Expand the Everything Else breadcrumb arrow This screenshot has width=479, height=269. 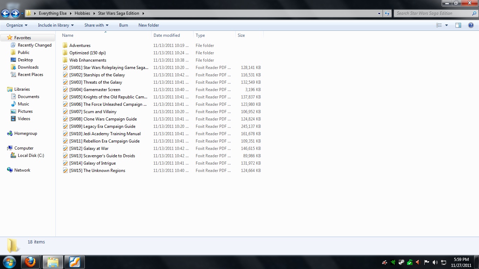point(70,13)
